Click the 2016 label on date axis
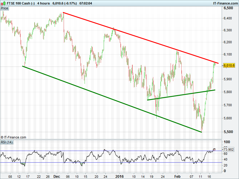This screenshot has height=179, width=239. click(x=119, y=176)
